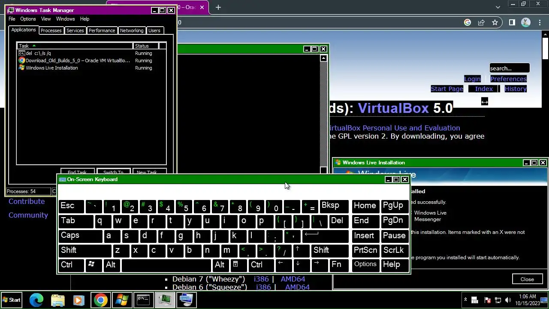Expand Chrome tab search chevron
The height and width of the screenshot is (309, 549).
pyautogui.click(x=498, y=7)
